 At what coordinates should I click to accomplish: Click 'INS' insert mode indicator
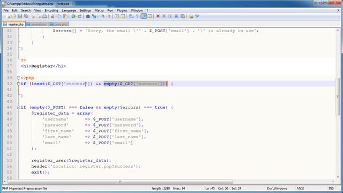pyautogui.click(x=331, y=188)
